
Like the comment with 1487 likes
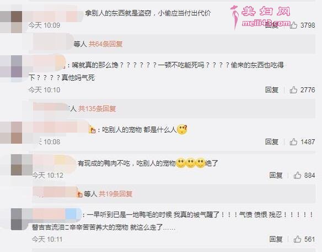[x=294, y=141]
